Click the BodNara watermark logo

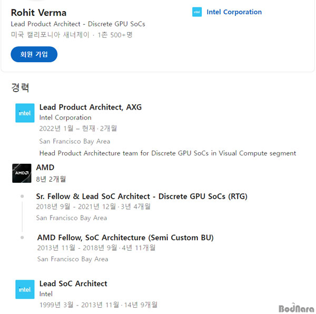(296, 308)
